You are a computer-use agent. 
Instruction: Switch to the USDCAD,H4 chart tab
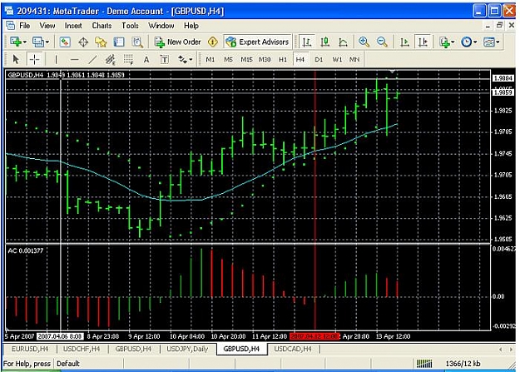[293, 349]
